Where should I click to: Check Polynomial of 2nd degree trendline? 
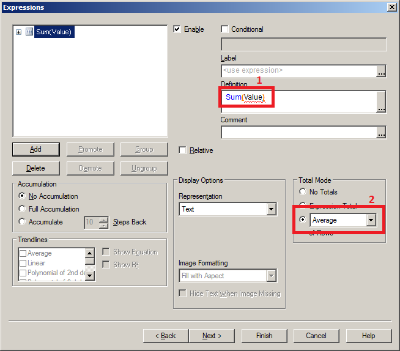pos(23,273)
